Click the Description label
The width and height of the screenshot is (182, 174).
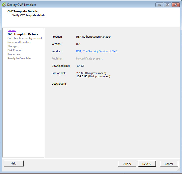59,84
